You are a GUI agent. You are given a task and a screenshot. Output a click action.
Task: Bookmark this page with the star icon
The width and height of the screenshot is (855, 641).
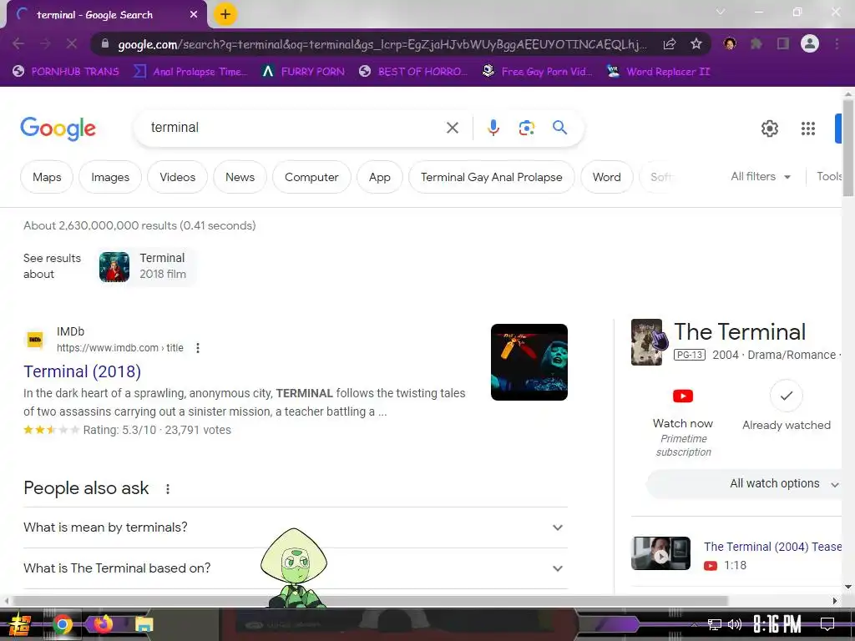[696, 44]
